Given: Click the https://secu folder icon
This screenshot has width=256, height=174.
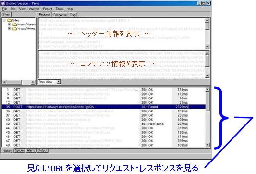Looking at the screenshot, I should 15,25.
